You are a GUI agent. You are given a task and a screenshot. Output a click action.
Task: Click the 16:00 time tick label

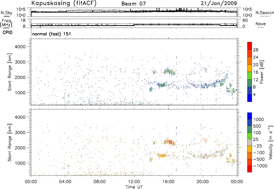[x=168, y=181]
